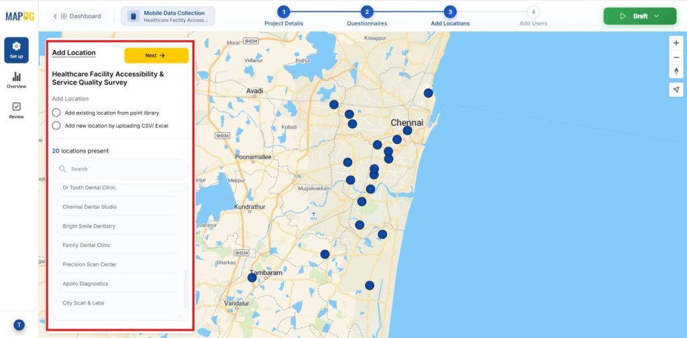Select add new location by uploading CSV/Excel
This screenshot has width=687, height=338.
[57, 125]
